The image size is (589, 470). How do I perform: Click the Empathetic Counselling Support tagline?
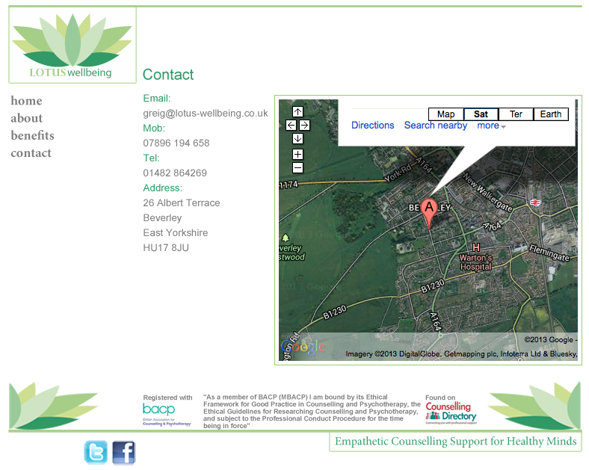pyautogui.click(x=456, y=442)
